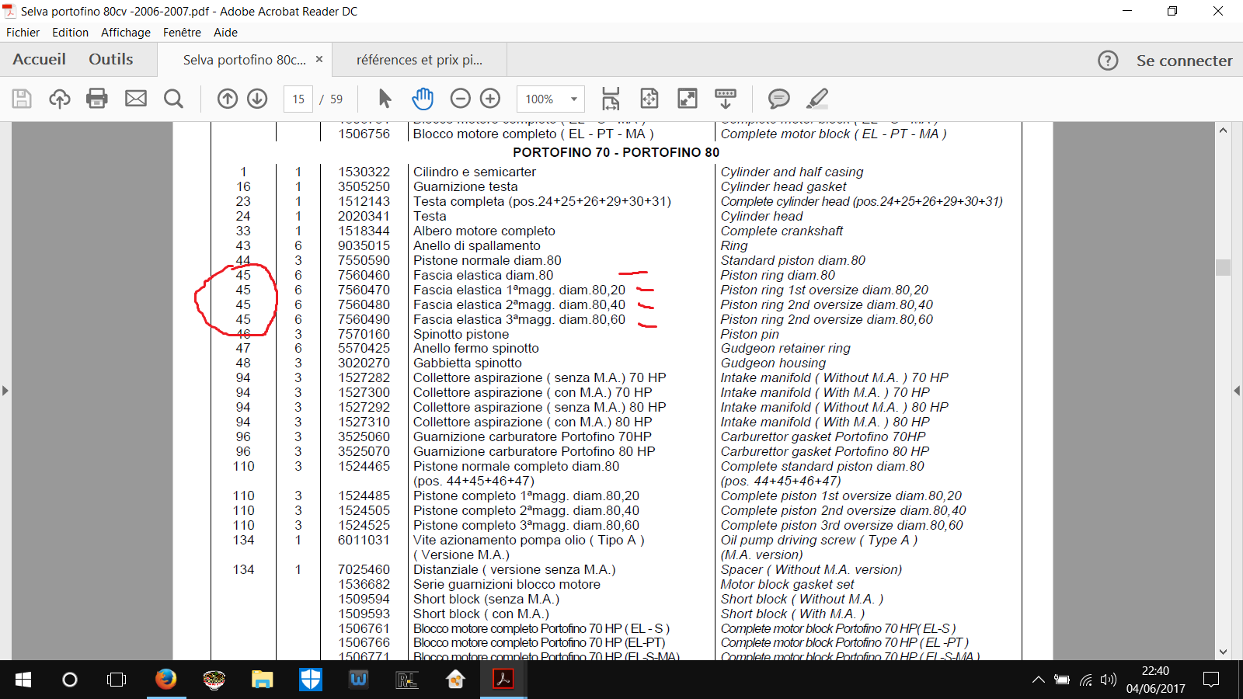
Task: Send the file by email envelope icon
Action: point(136,99)
